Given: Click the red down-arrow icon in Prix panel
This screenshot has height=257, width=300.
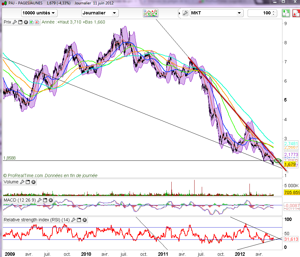Looking at the screenshot, I should pyautogui.click(x=37, y=22).
